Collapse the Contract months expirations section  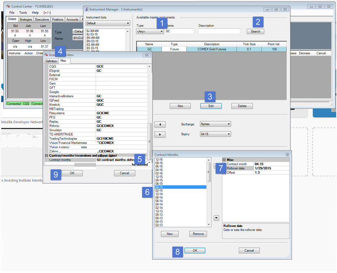[47, 156]
